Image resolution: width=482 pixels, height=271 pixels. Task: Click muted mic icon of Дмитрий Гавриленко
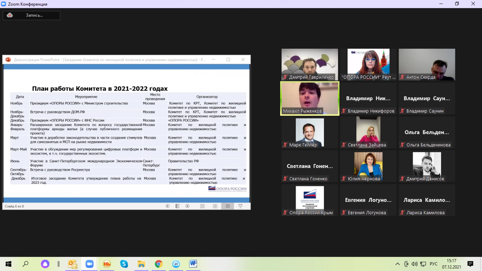pyautogui.click(x=285, y=77)
